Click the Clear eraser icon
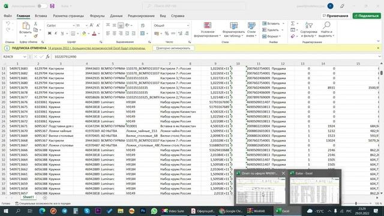Screen dimensions: 384x216 point(293,36)
